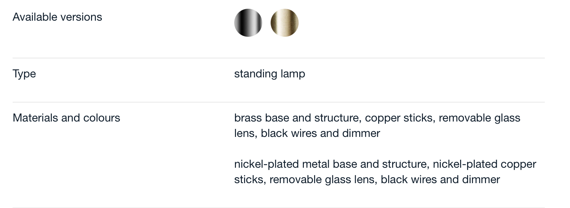Click "black wires and dimmer" in nickel paragraph
This screenshot has height=208, width=570.
[x=440, y=179]
